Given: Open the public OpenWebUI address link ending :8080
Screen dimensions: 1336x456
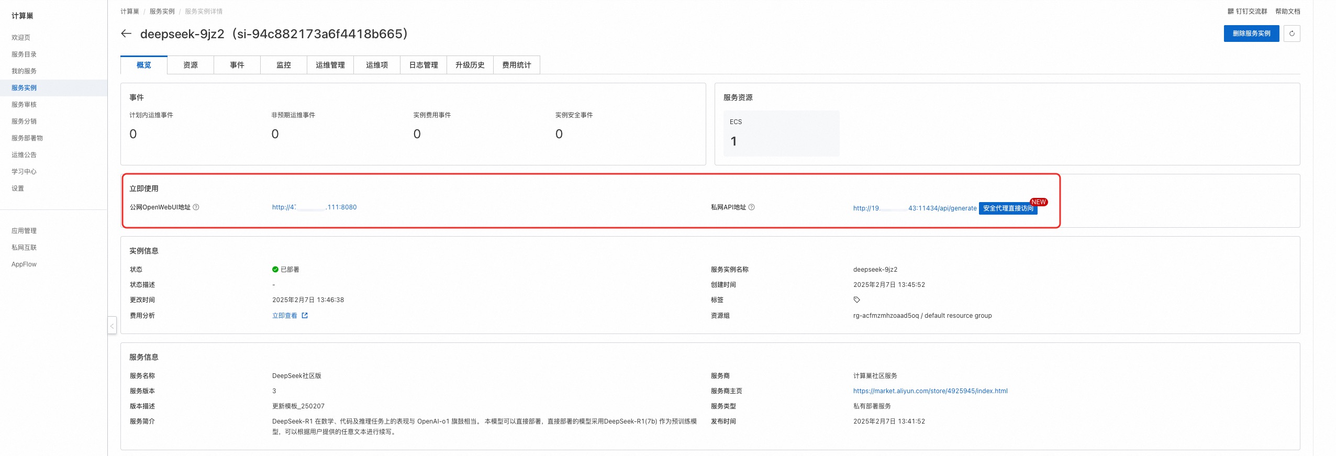Looking at the screenshot, I should click(314, 207).
